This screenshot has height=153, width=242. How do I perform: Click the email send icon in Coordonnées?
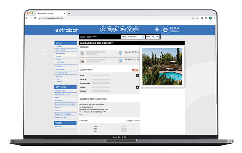click(137, 75)
